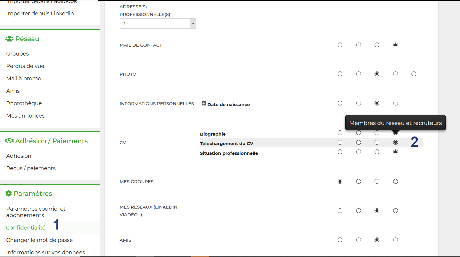Click the dropdown arrow next to value 1
Viewport: 460px width, 257px height.
point(193,24)
